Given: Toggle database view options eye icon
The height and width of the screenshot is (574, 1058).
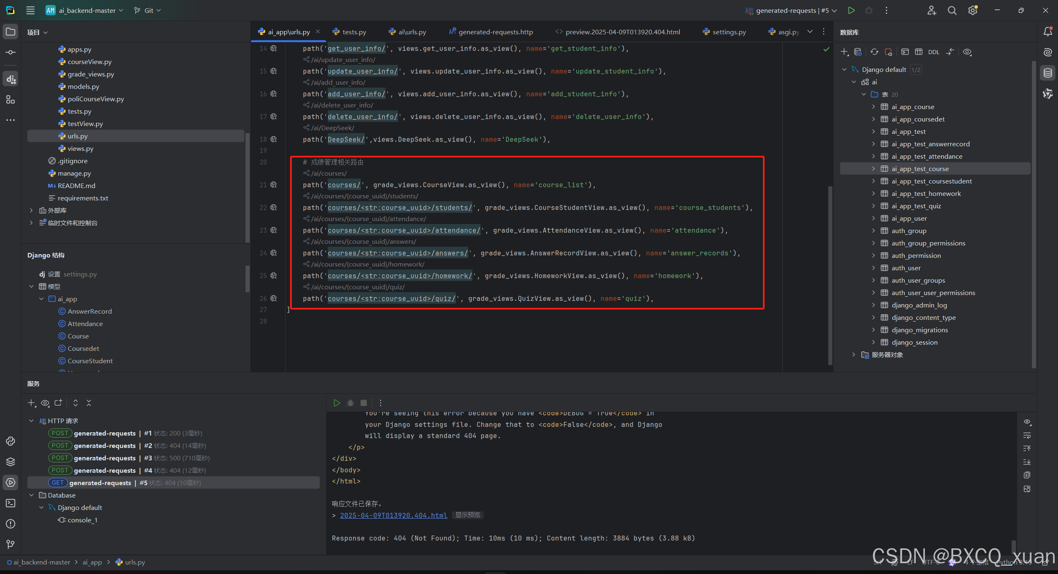Looking at the screenshot, I should [x=967, y=52].
